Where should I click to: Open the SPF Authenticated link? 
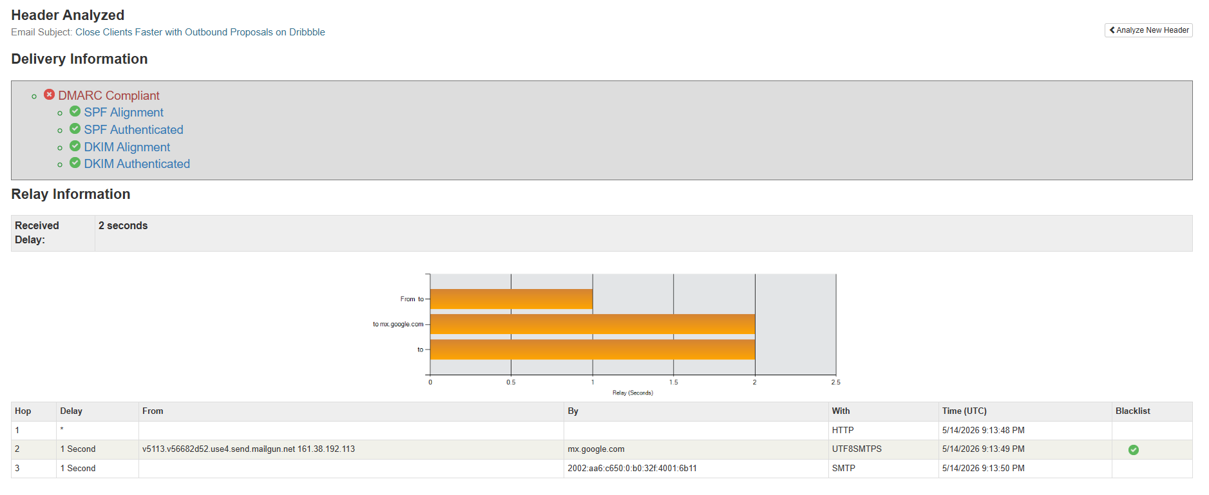[133, 129]
